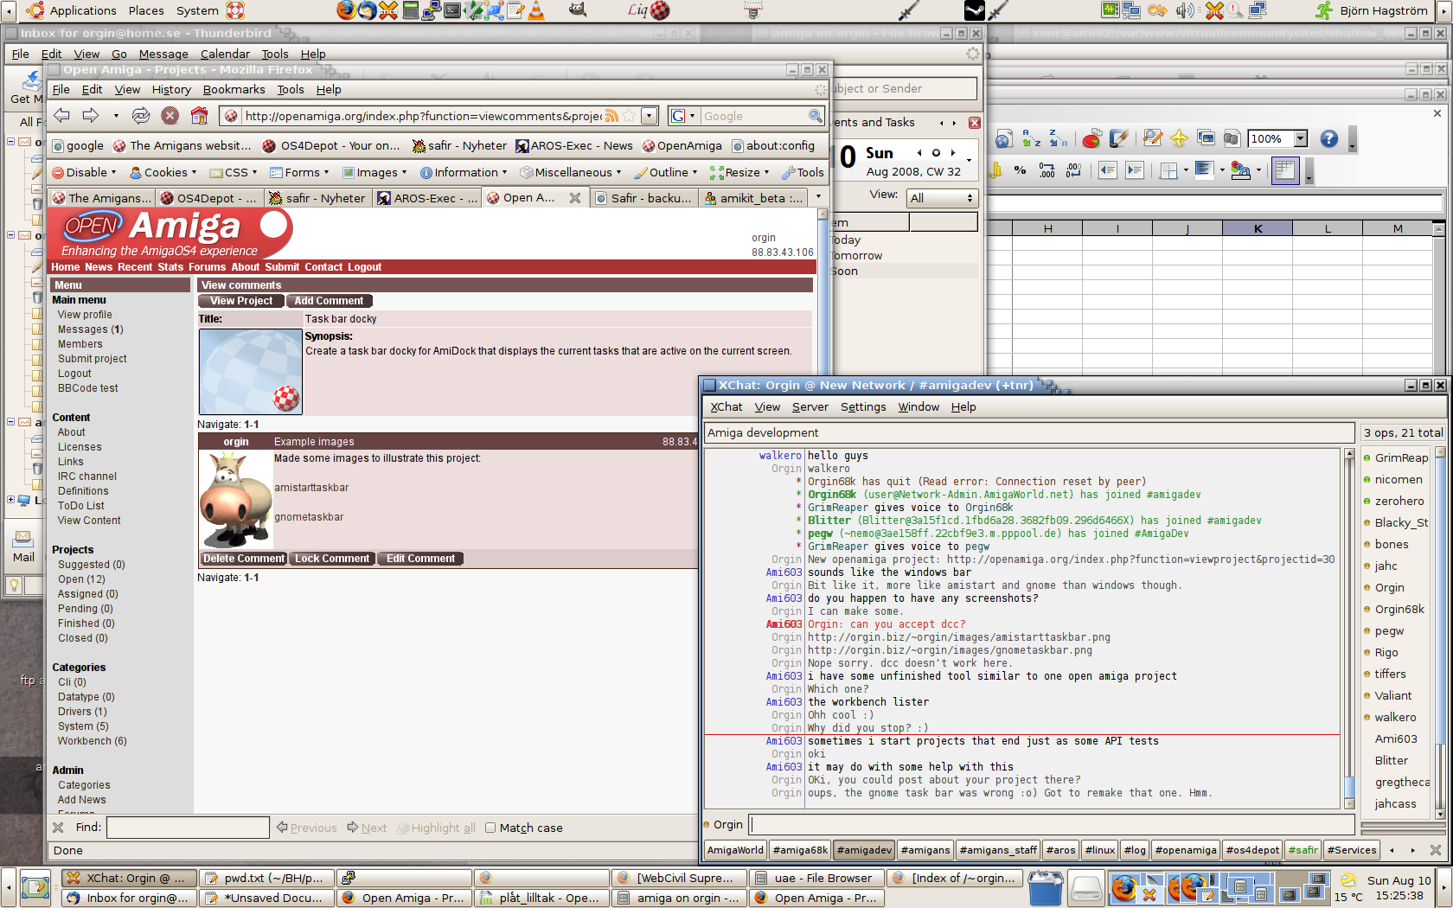This screenshot has height=908, width=1453.
Task: Close the Firefox find bar with the X
Action: pos(58,828)
